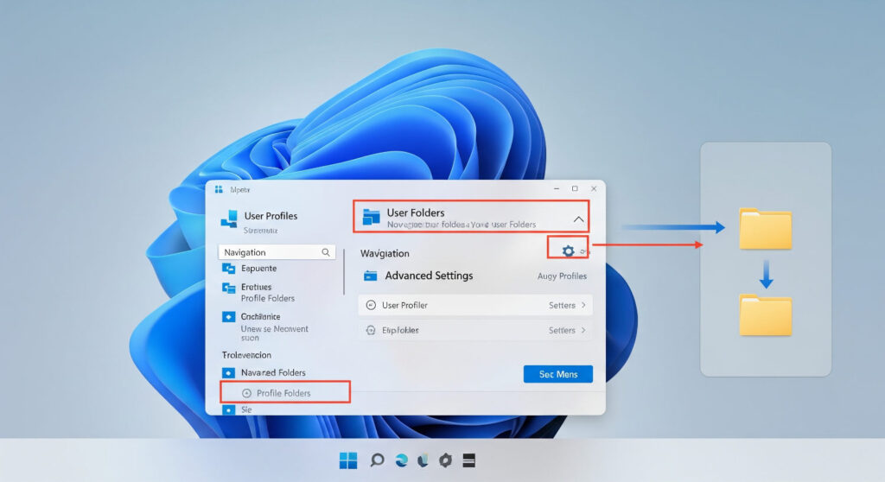Click the Profile Folders subtext under Eretiues
Viewport: 885px width, 482px height.
tap(268, 298)
